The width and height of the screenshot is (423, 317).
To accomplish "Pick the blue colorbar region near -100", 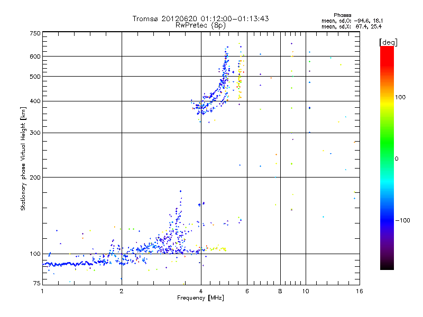I will point(387,220).
